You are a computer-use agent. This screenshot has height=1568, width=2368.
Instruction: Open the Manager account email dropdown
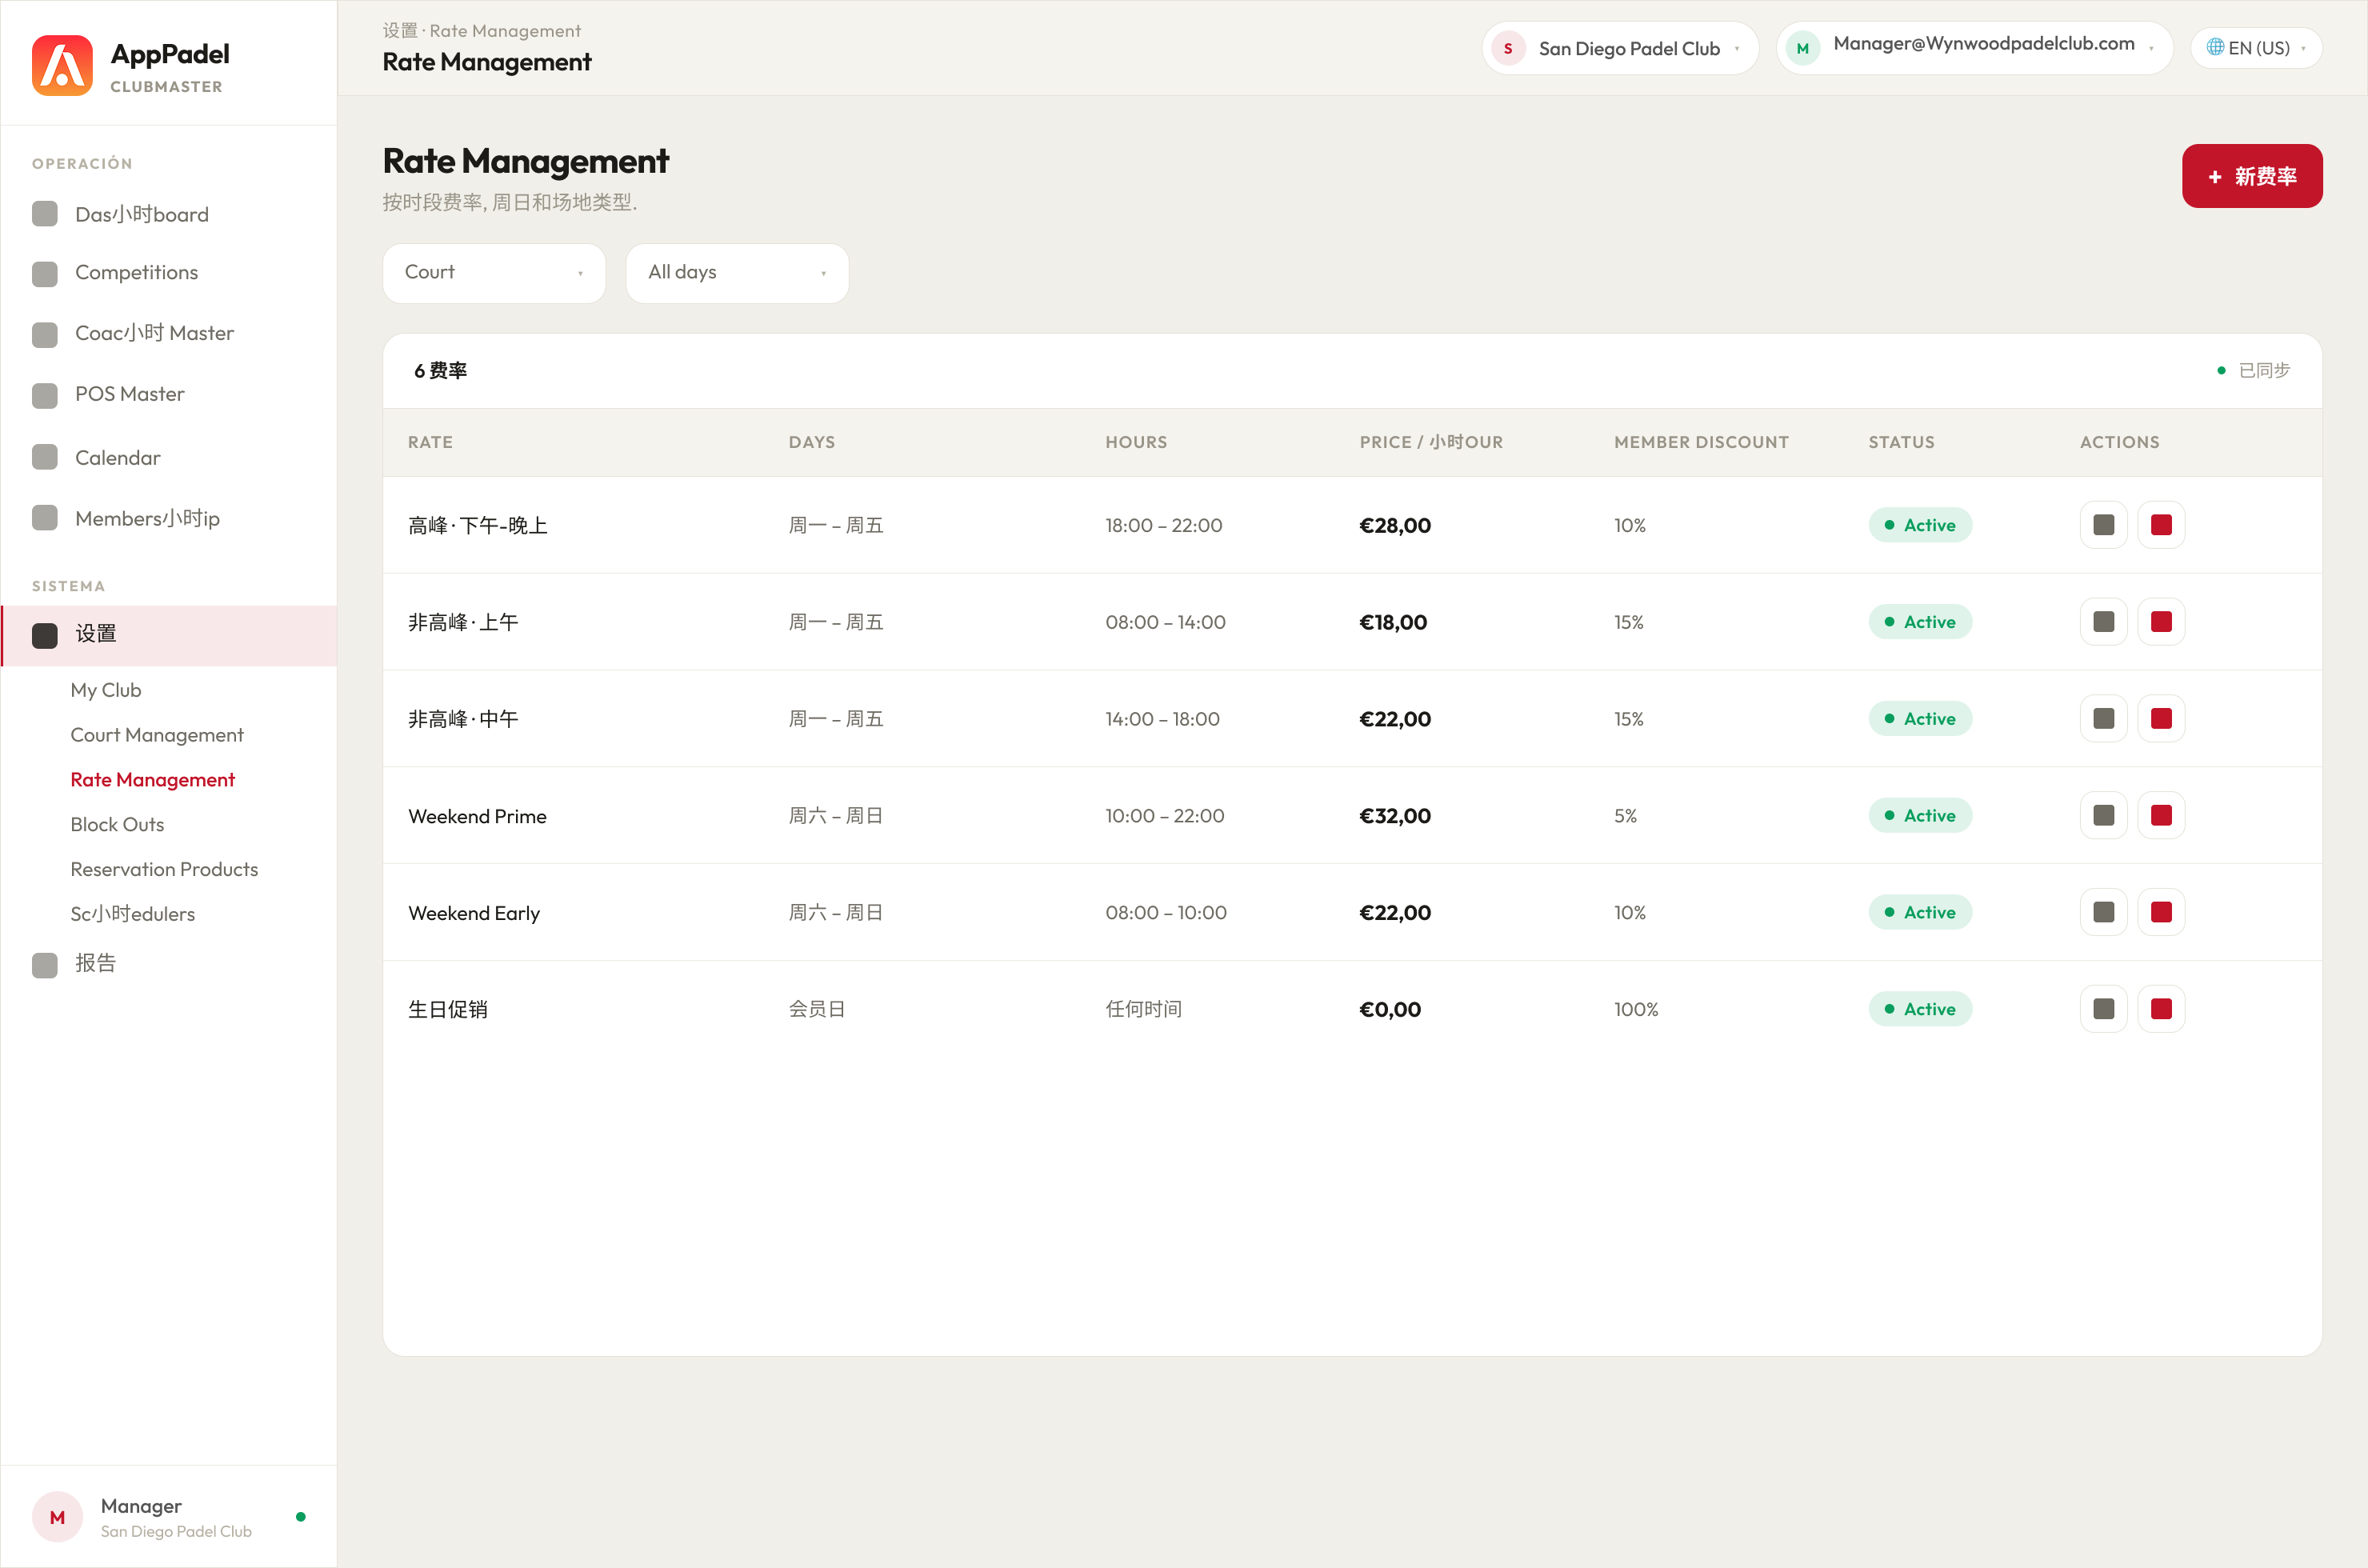tap(1974, 48)
